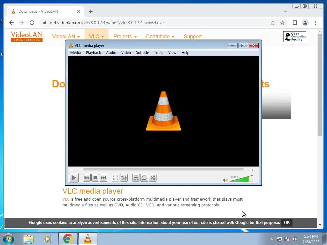This screenshot has height=245, width=327.
Task: Expand the Contribute dropdown on webpage
Action: click(x=160, y=36)
